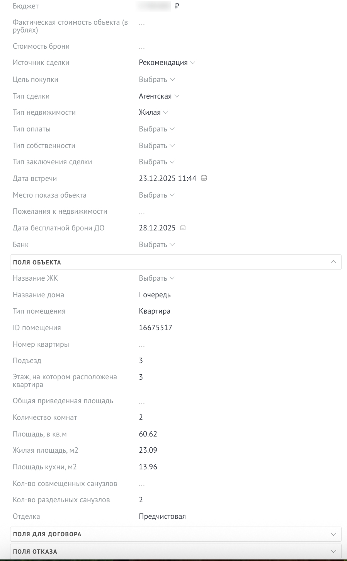Choose a Банк from the dropdown

point(157,245)
